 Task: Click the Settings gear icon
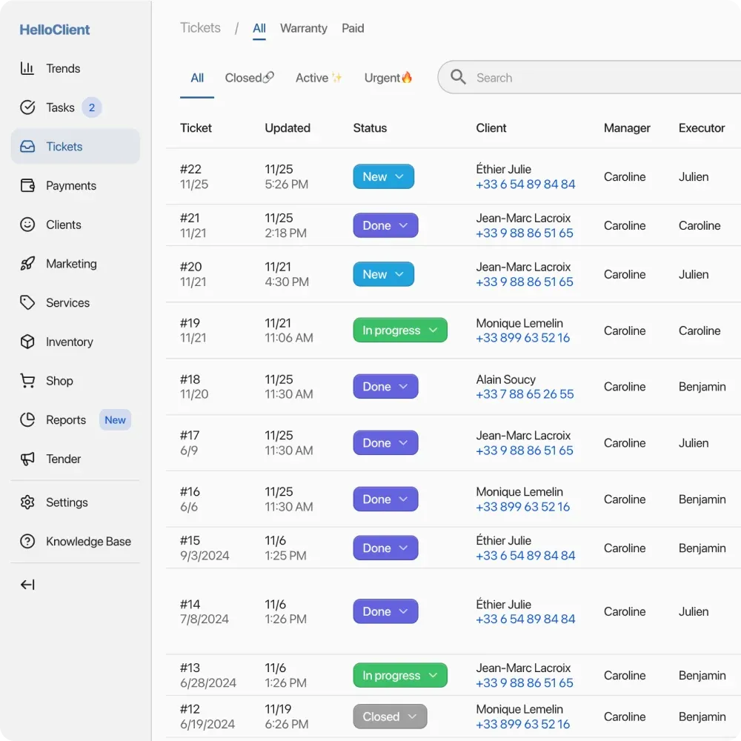click(27, 502)
